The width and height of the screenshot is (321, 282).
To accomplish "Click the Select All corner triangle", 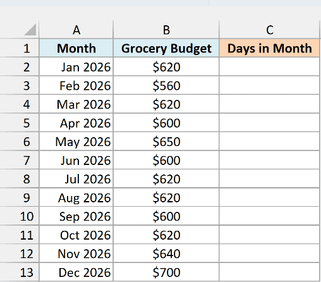I will [x=30, y=30].
